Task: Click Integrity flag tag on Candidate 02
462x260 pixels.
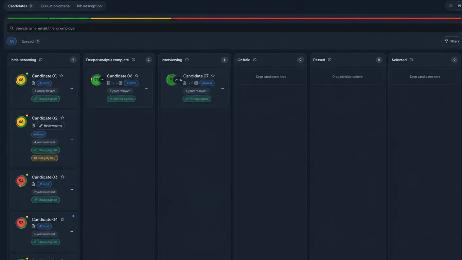Action: click(44, 158)
